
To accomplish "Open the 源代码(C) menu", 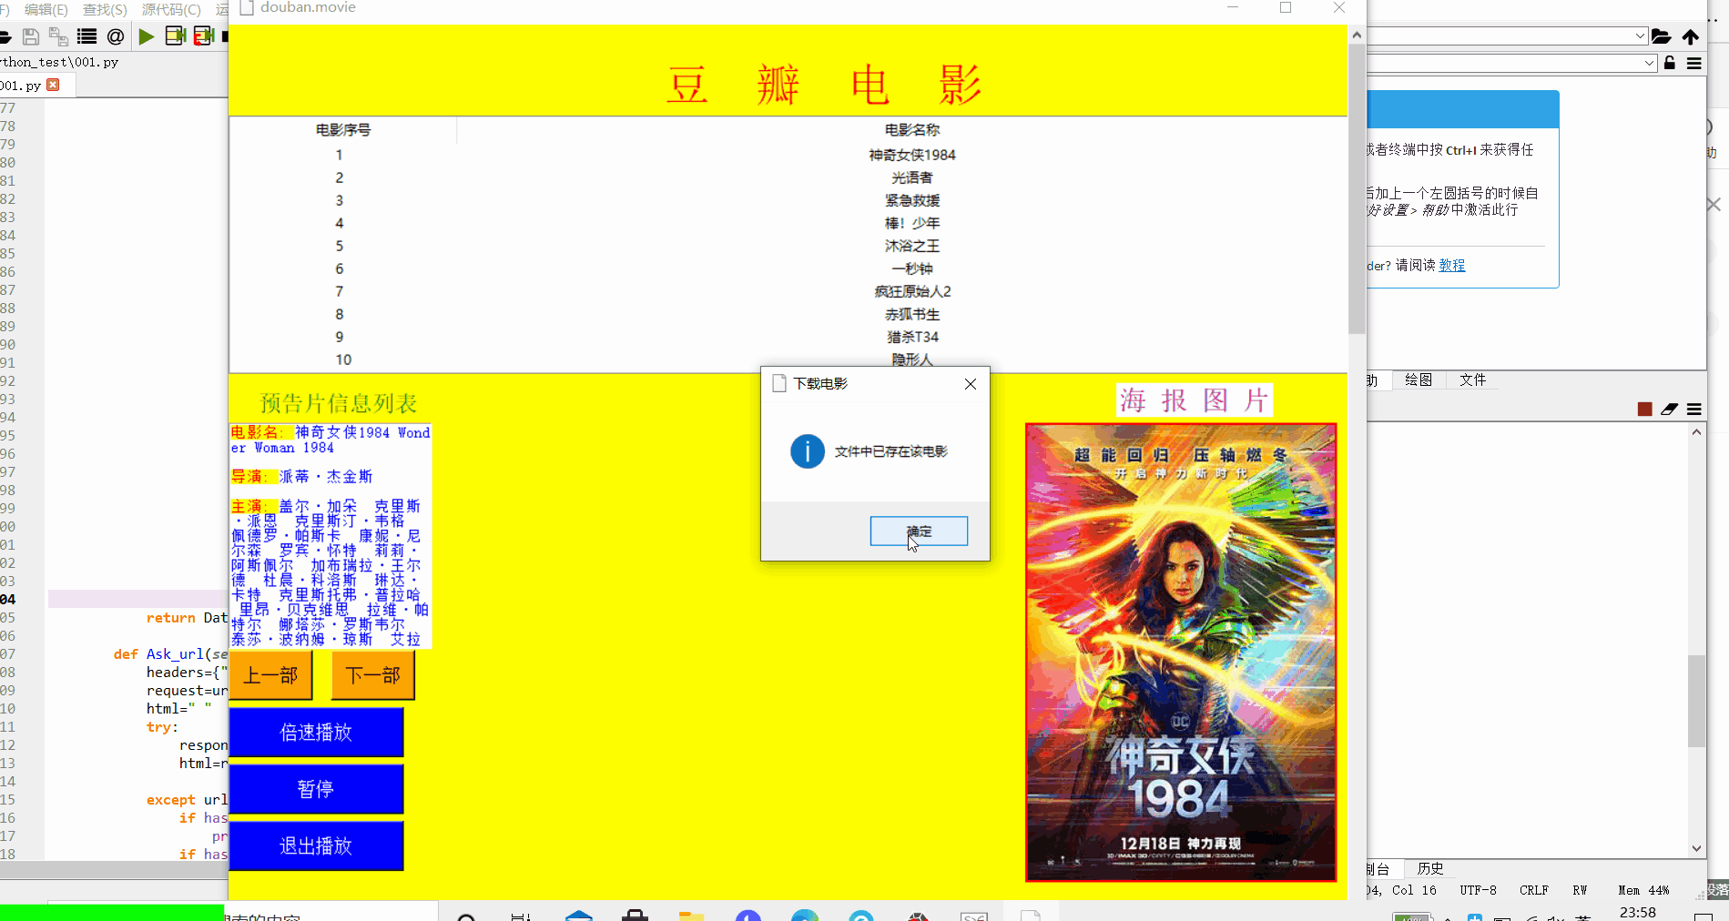I will click(171, 9).
